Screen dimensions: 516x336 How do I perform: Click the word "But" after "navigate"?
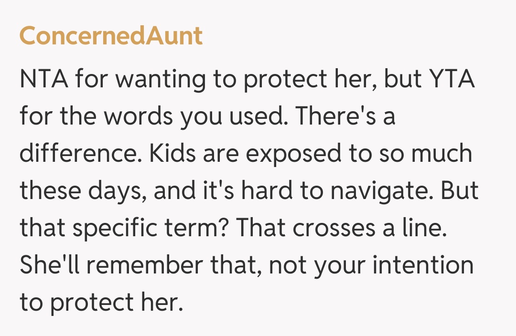(459, 191)
